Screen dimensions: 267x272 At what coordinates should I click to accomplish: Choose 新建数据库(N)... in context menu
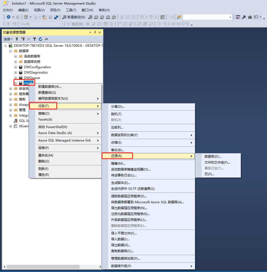pos(65,86)
